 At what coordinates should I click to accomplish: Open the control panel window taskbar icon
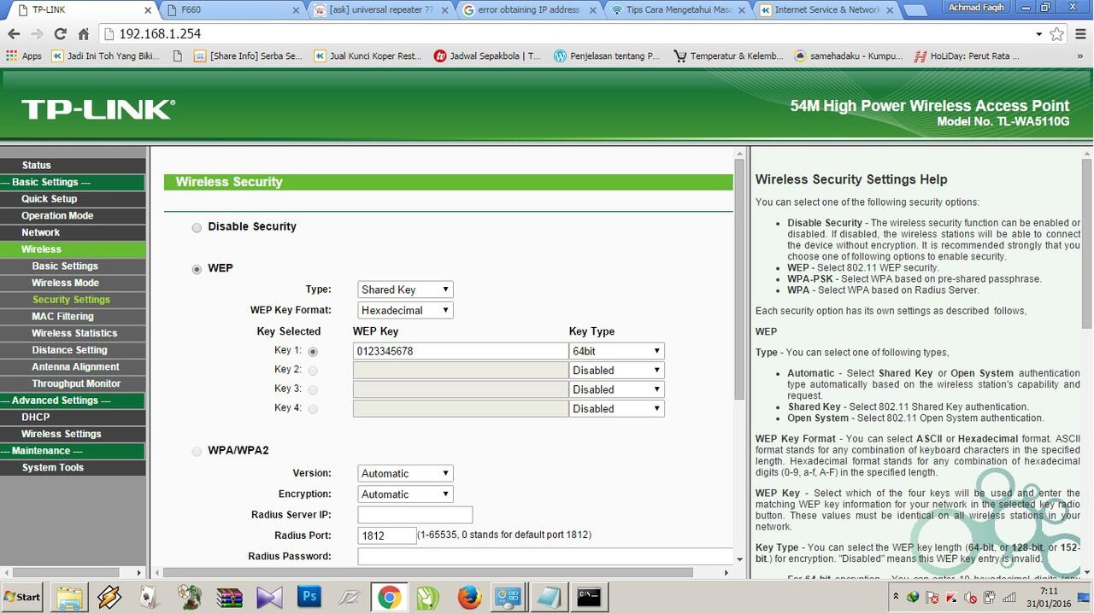(x=509, y=597)
